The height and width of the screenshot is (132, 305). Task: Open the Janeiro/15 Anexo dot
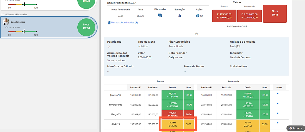(278, 93)
